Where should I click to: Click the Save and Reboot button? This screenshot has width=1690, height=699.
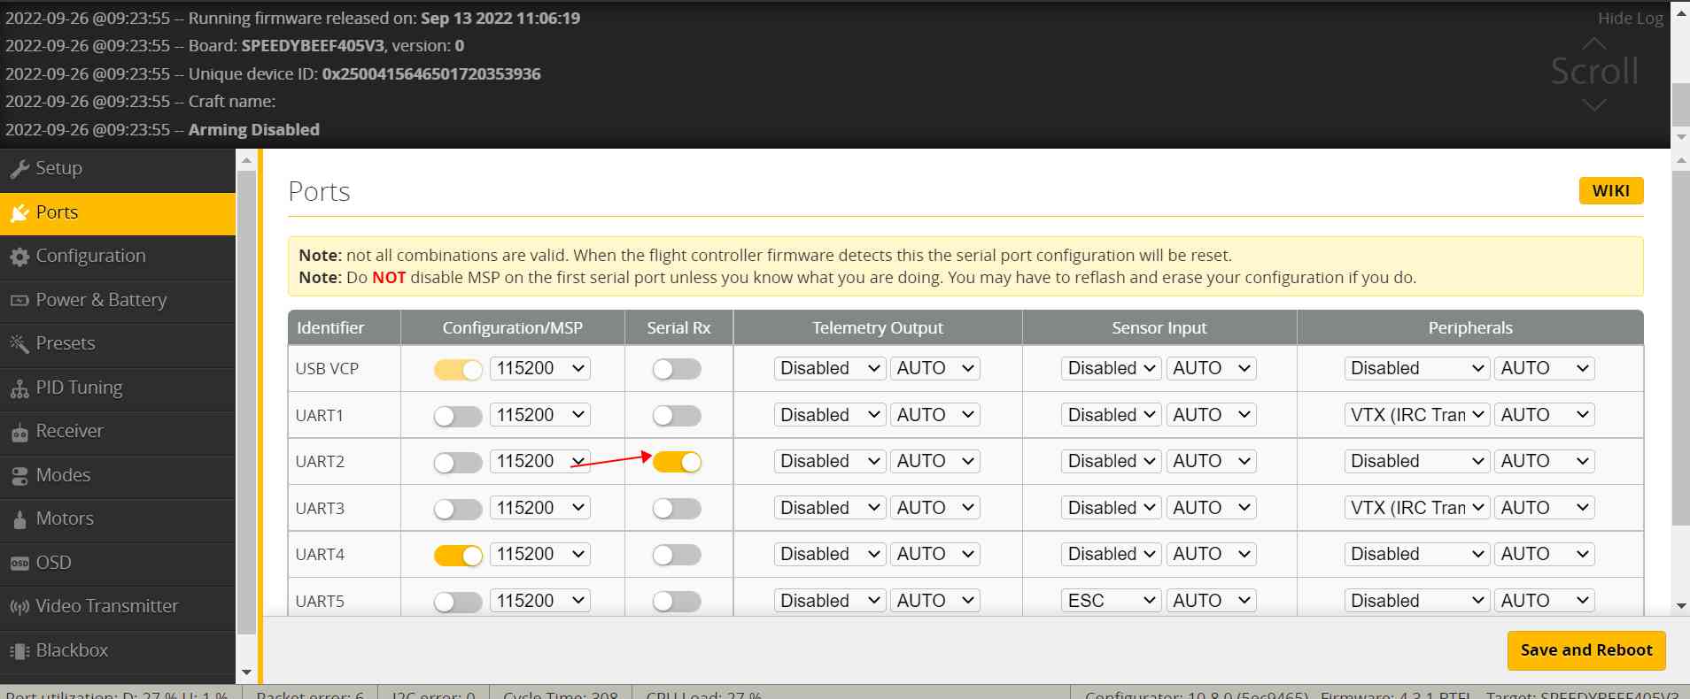click(1585, 650)
